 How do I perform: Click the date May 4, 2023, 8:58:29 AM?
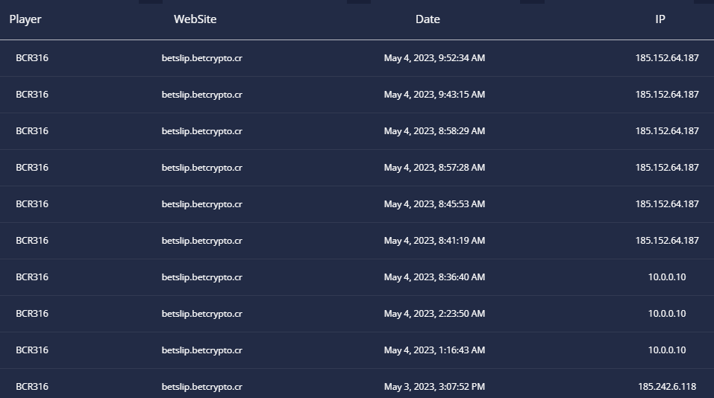click(434, 131)
